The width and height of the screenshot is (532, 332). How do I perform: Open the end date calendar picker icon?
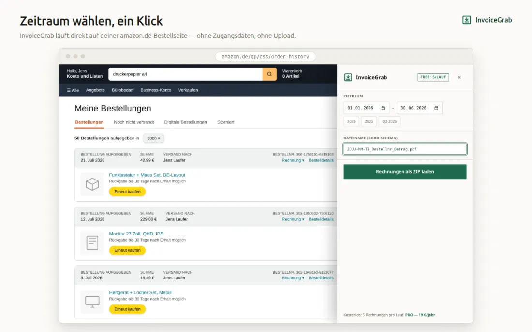pyautogui.click(x=436, y=108)
